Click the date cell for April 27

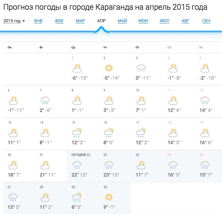19,198
